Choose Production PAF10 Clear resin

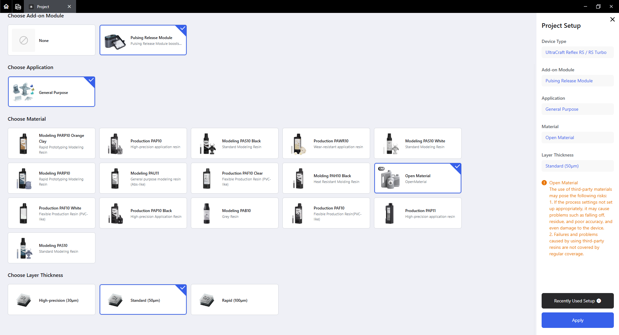click(235, 178)
